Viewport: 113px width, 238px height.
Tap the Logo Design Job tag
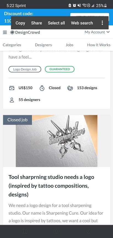(25, 69)
